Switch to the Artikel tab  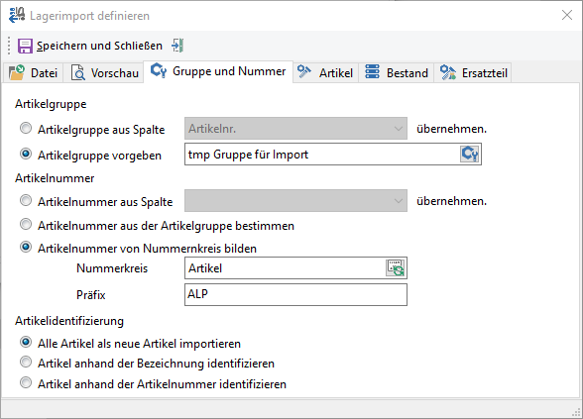(x=325, y=72)
